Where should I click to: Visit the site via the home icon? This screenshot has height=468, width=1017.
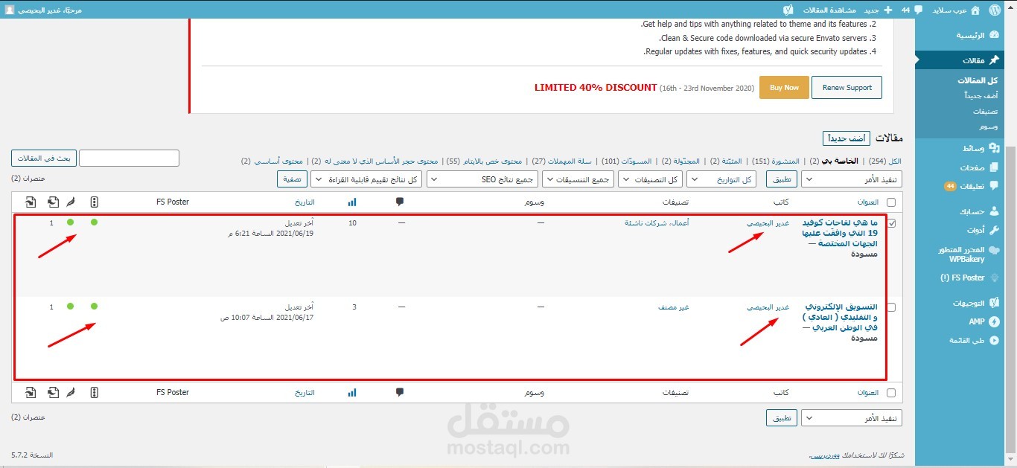tap(975, 10)
